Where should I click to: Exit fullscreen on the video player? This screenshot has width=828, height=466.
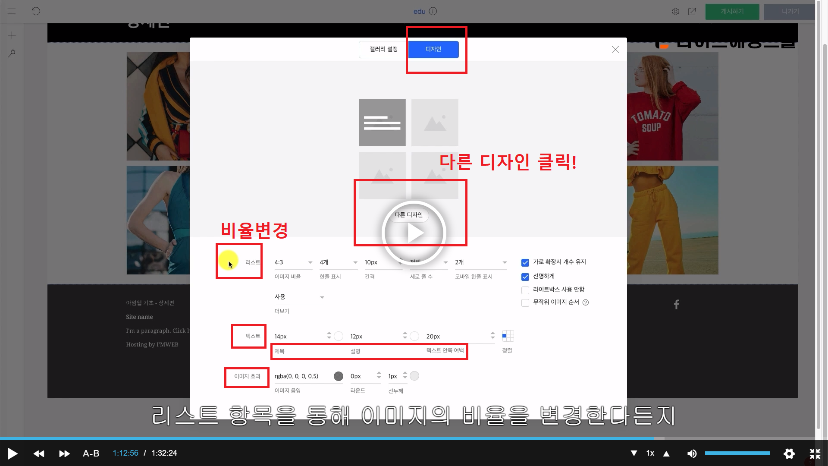click(x=815, y=453)
